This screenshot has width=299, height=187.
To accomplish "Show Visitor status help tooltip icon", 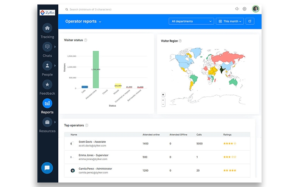I will click(86, 40).
